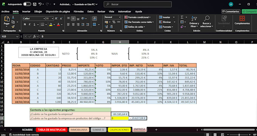Toggle middle vertical alignment
The width and height of the screenshot is (257, 136).
coord(73,18)
